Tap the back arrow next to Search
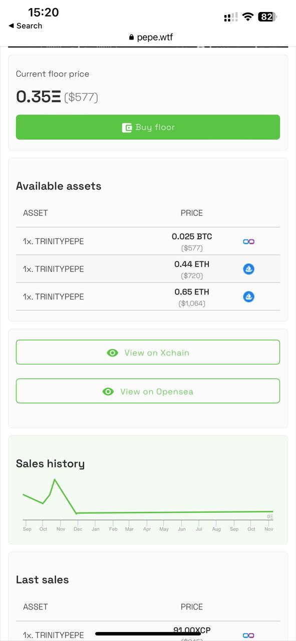Screen dimensions: 296x641 pyautogui.click(x=11, y=26)
